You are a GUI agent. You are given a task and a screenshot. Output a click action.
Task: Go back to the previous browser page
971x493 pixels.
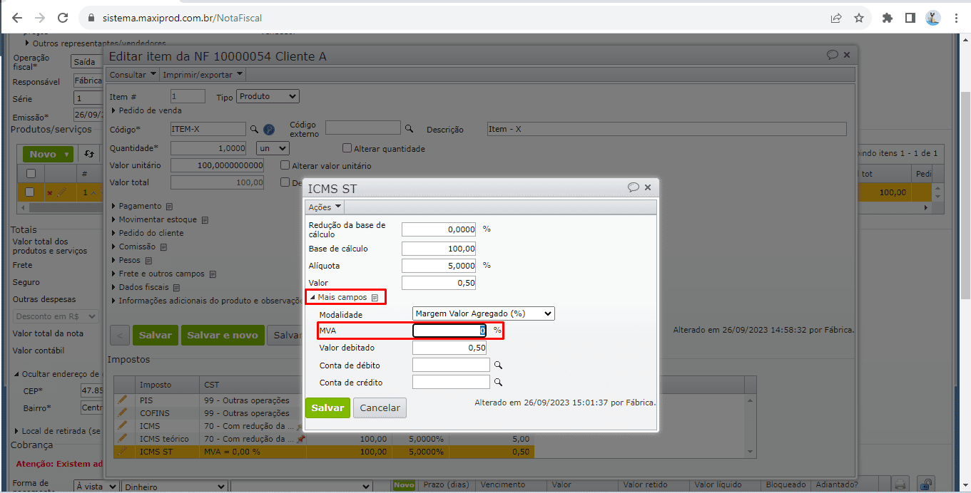(17, 18)
